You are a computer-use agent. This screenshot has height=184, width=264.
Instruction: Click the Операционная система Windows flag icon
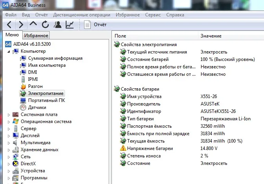click(x=16, y=121)
